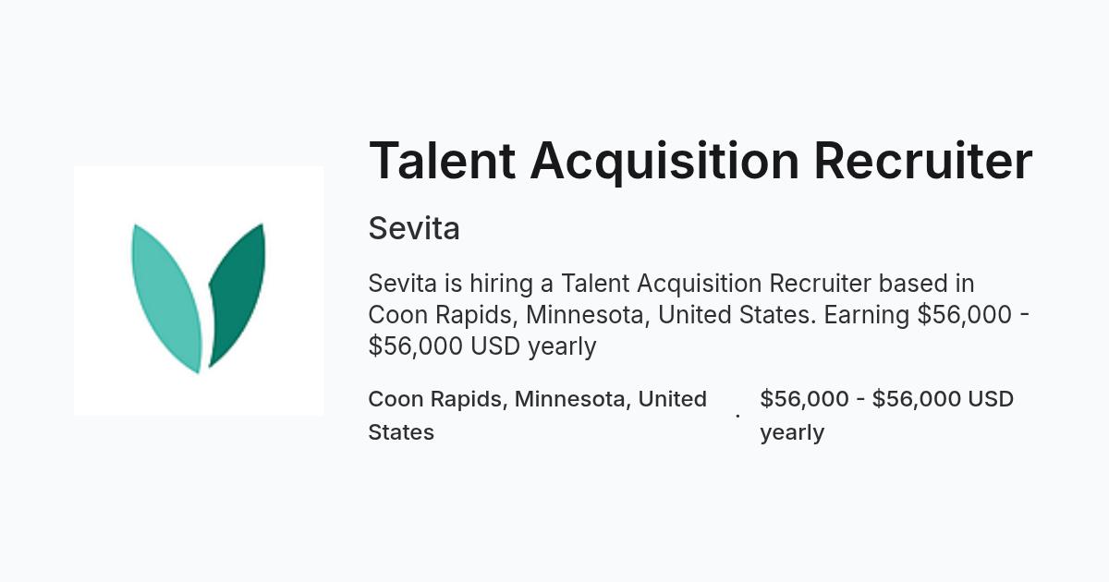Click the bold salary label at bottom right
The image size is (1109, 582).
887,416
